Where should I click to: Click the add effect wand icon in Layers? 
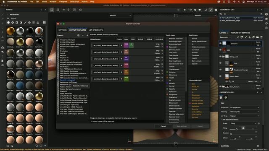tap(238, 37)
